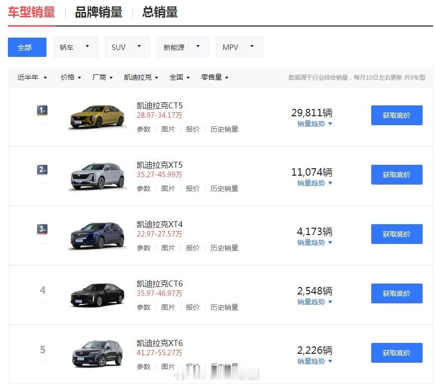435x384 pixels.
Task: Switch to the 品牌销量 tab
Action: coord(98,12)
